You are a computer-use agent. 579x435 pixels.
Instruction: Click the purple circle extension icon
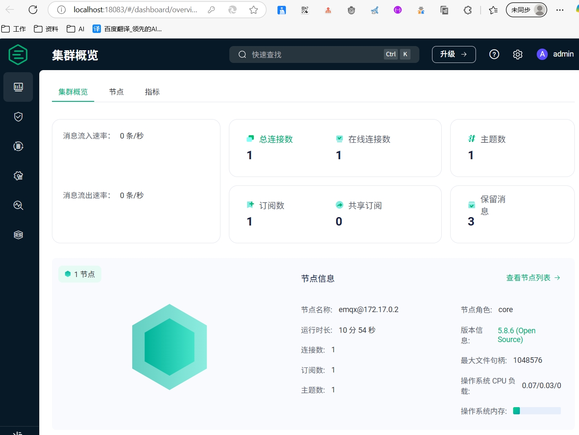point(398,10)
